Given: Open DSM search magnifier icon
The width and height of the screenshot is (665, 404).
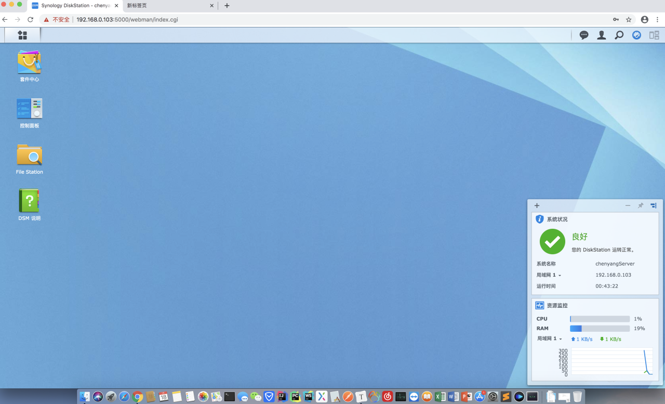Looking at the screenshot, I should tap(619, 35).
